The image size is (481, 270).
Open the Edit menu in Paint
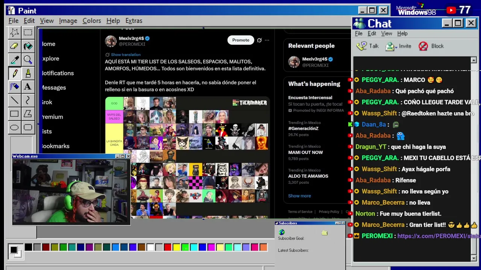click(x=29, y=21)
